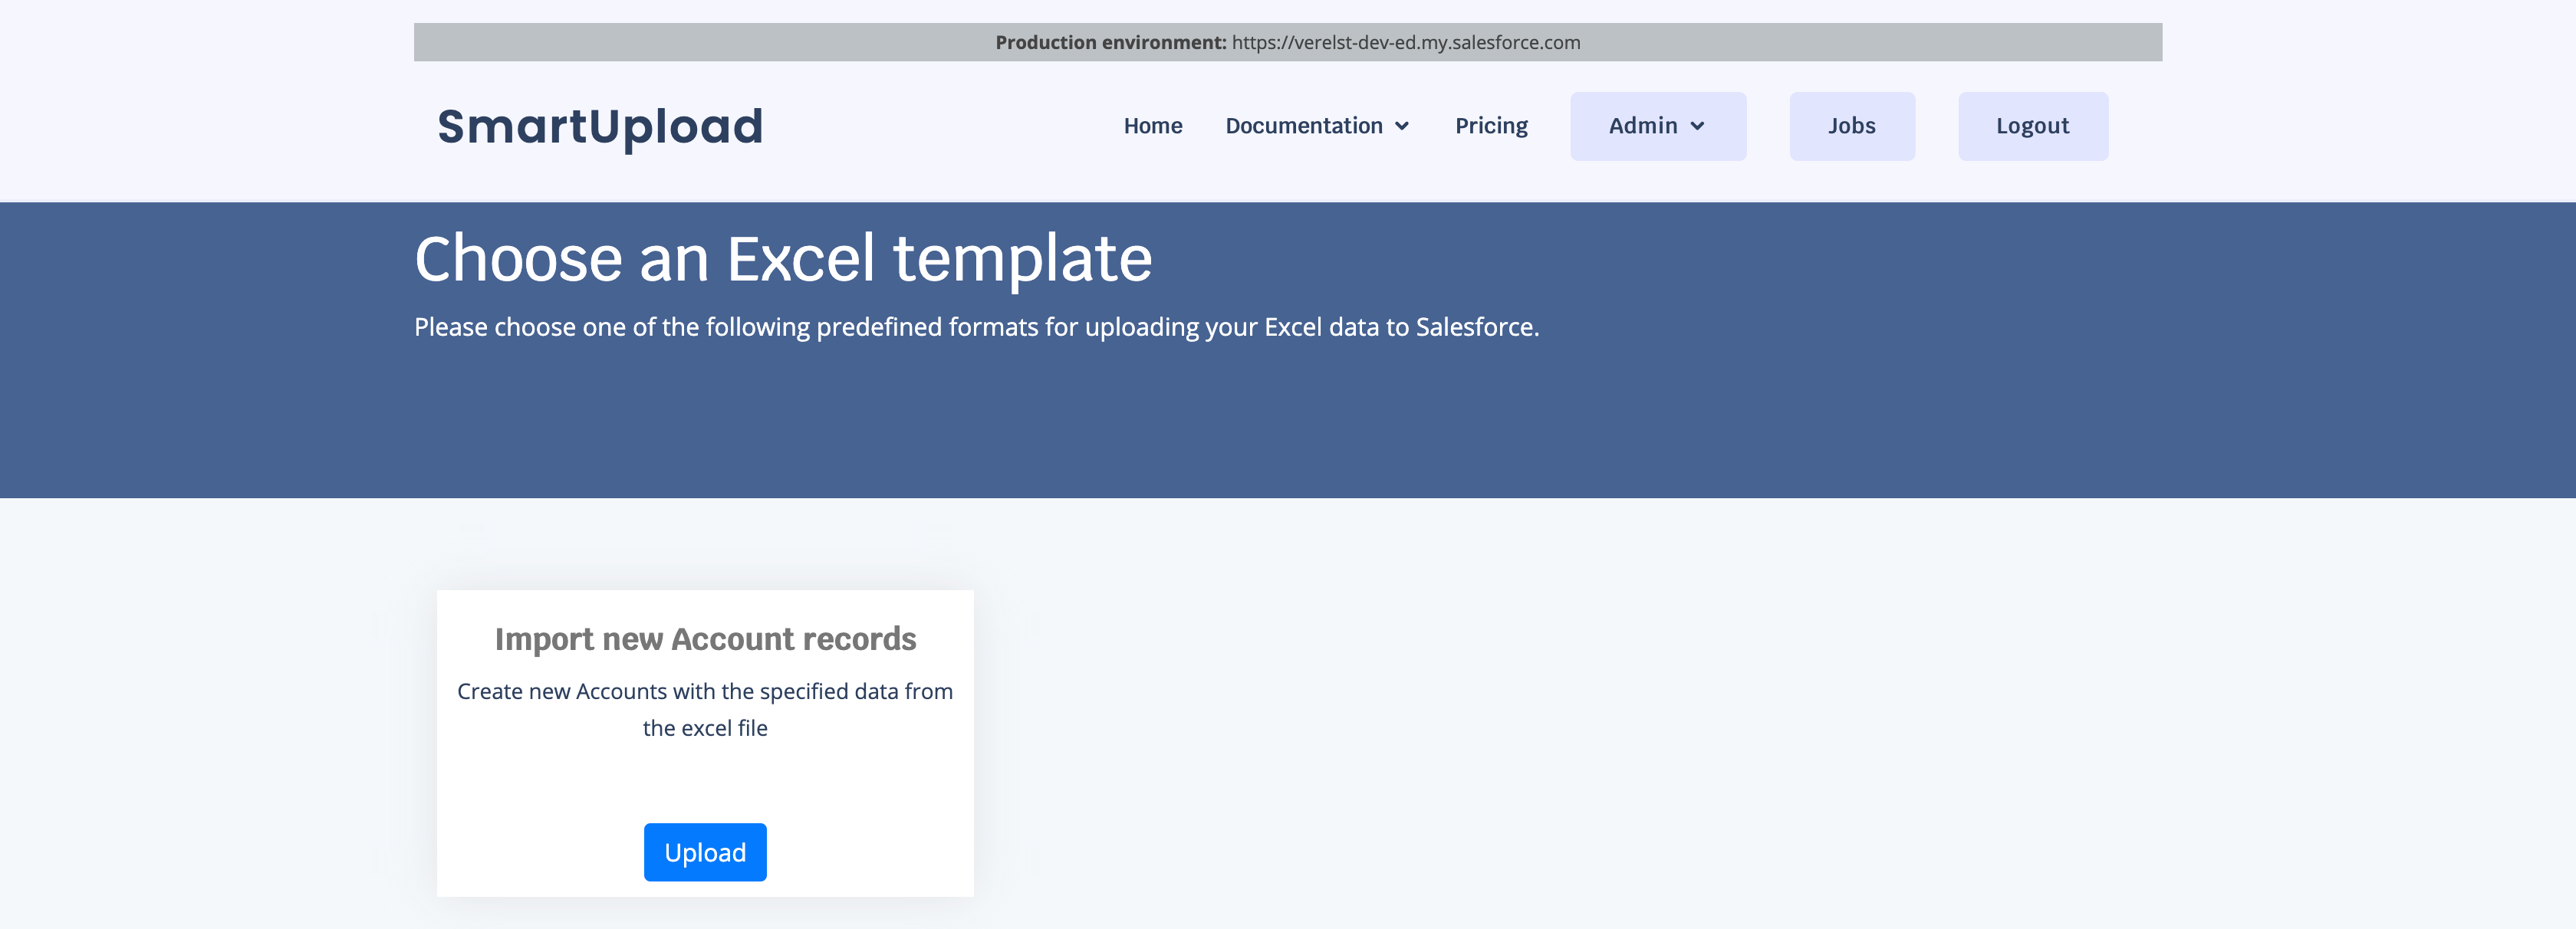
Task: Click the Import new Account records title
Action: 705,639
